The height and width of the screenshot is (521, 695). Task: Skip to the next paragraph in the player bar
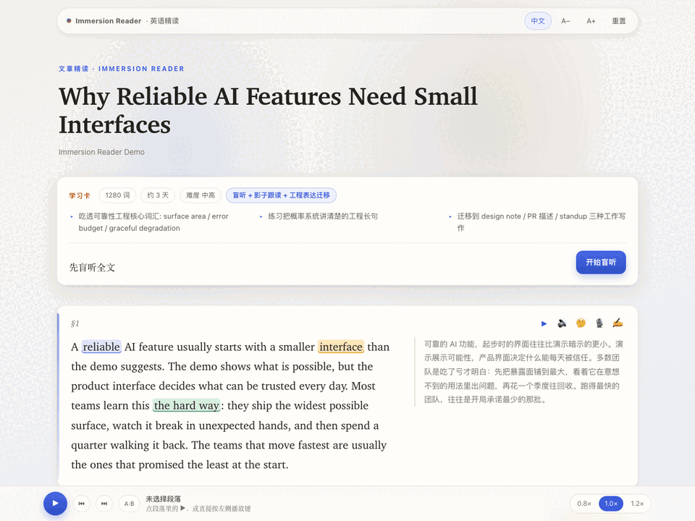pos(104,504)
